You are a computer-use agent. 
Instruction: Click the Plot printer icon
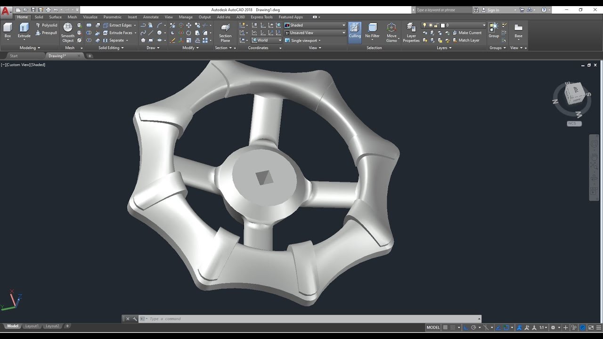point(48,10)
